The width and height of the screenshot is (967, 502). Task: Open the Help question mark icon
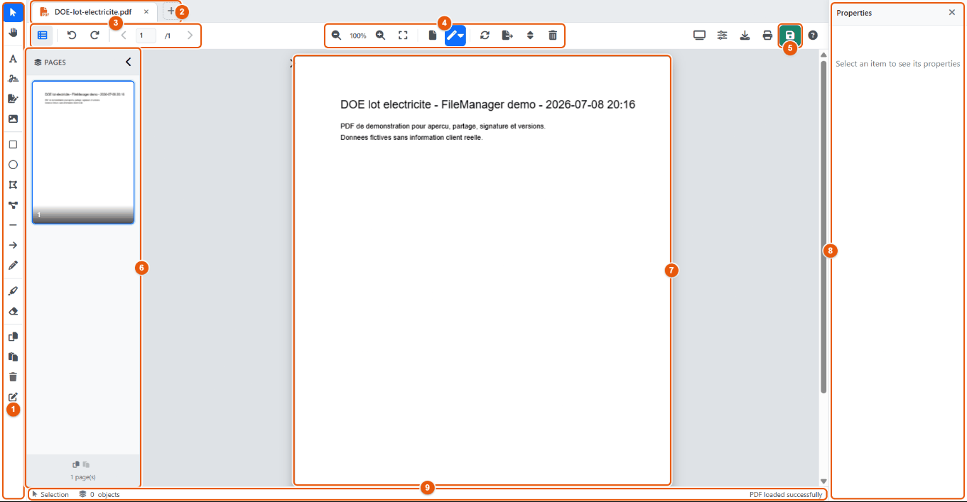click(x=813, y=35)
